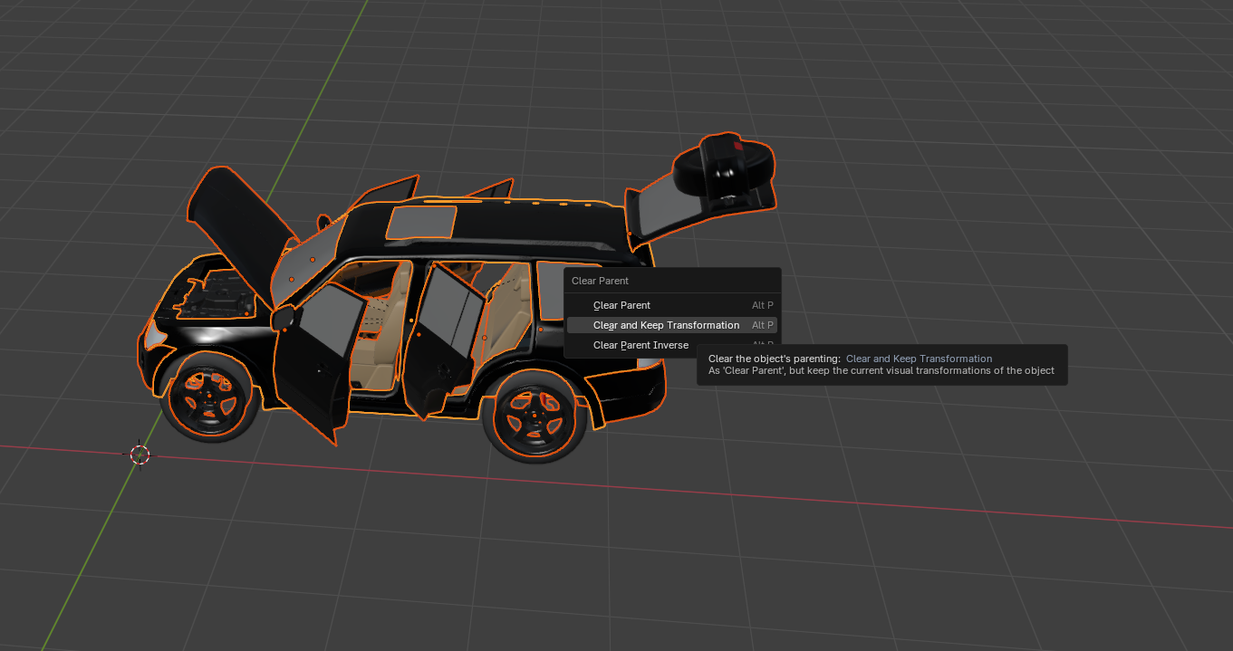Choose Clear Parent Inverse entry
This screenshot has width=1233, height=651.
point(671,345)
